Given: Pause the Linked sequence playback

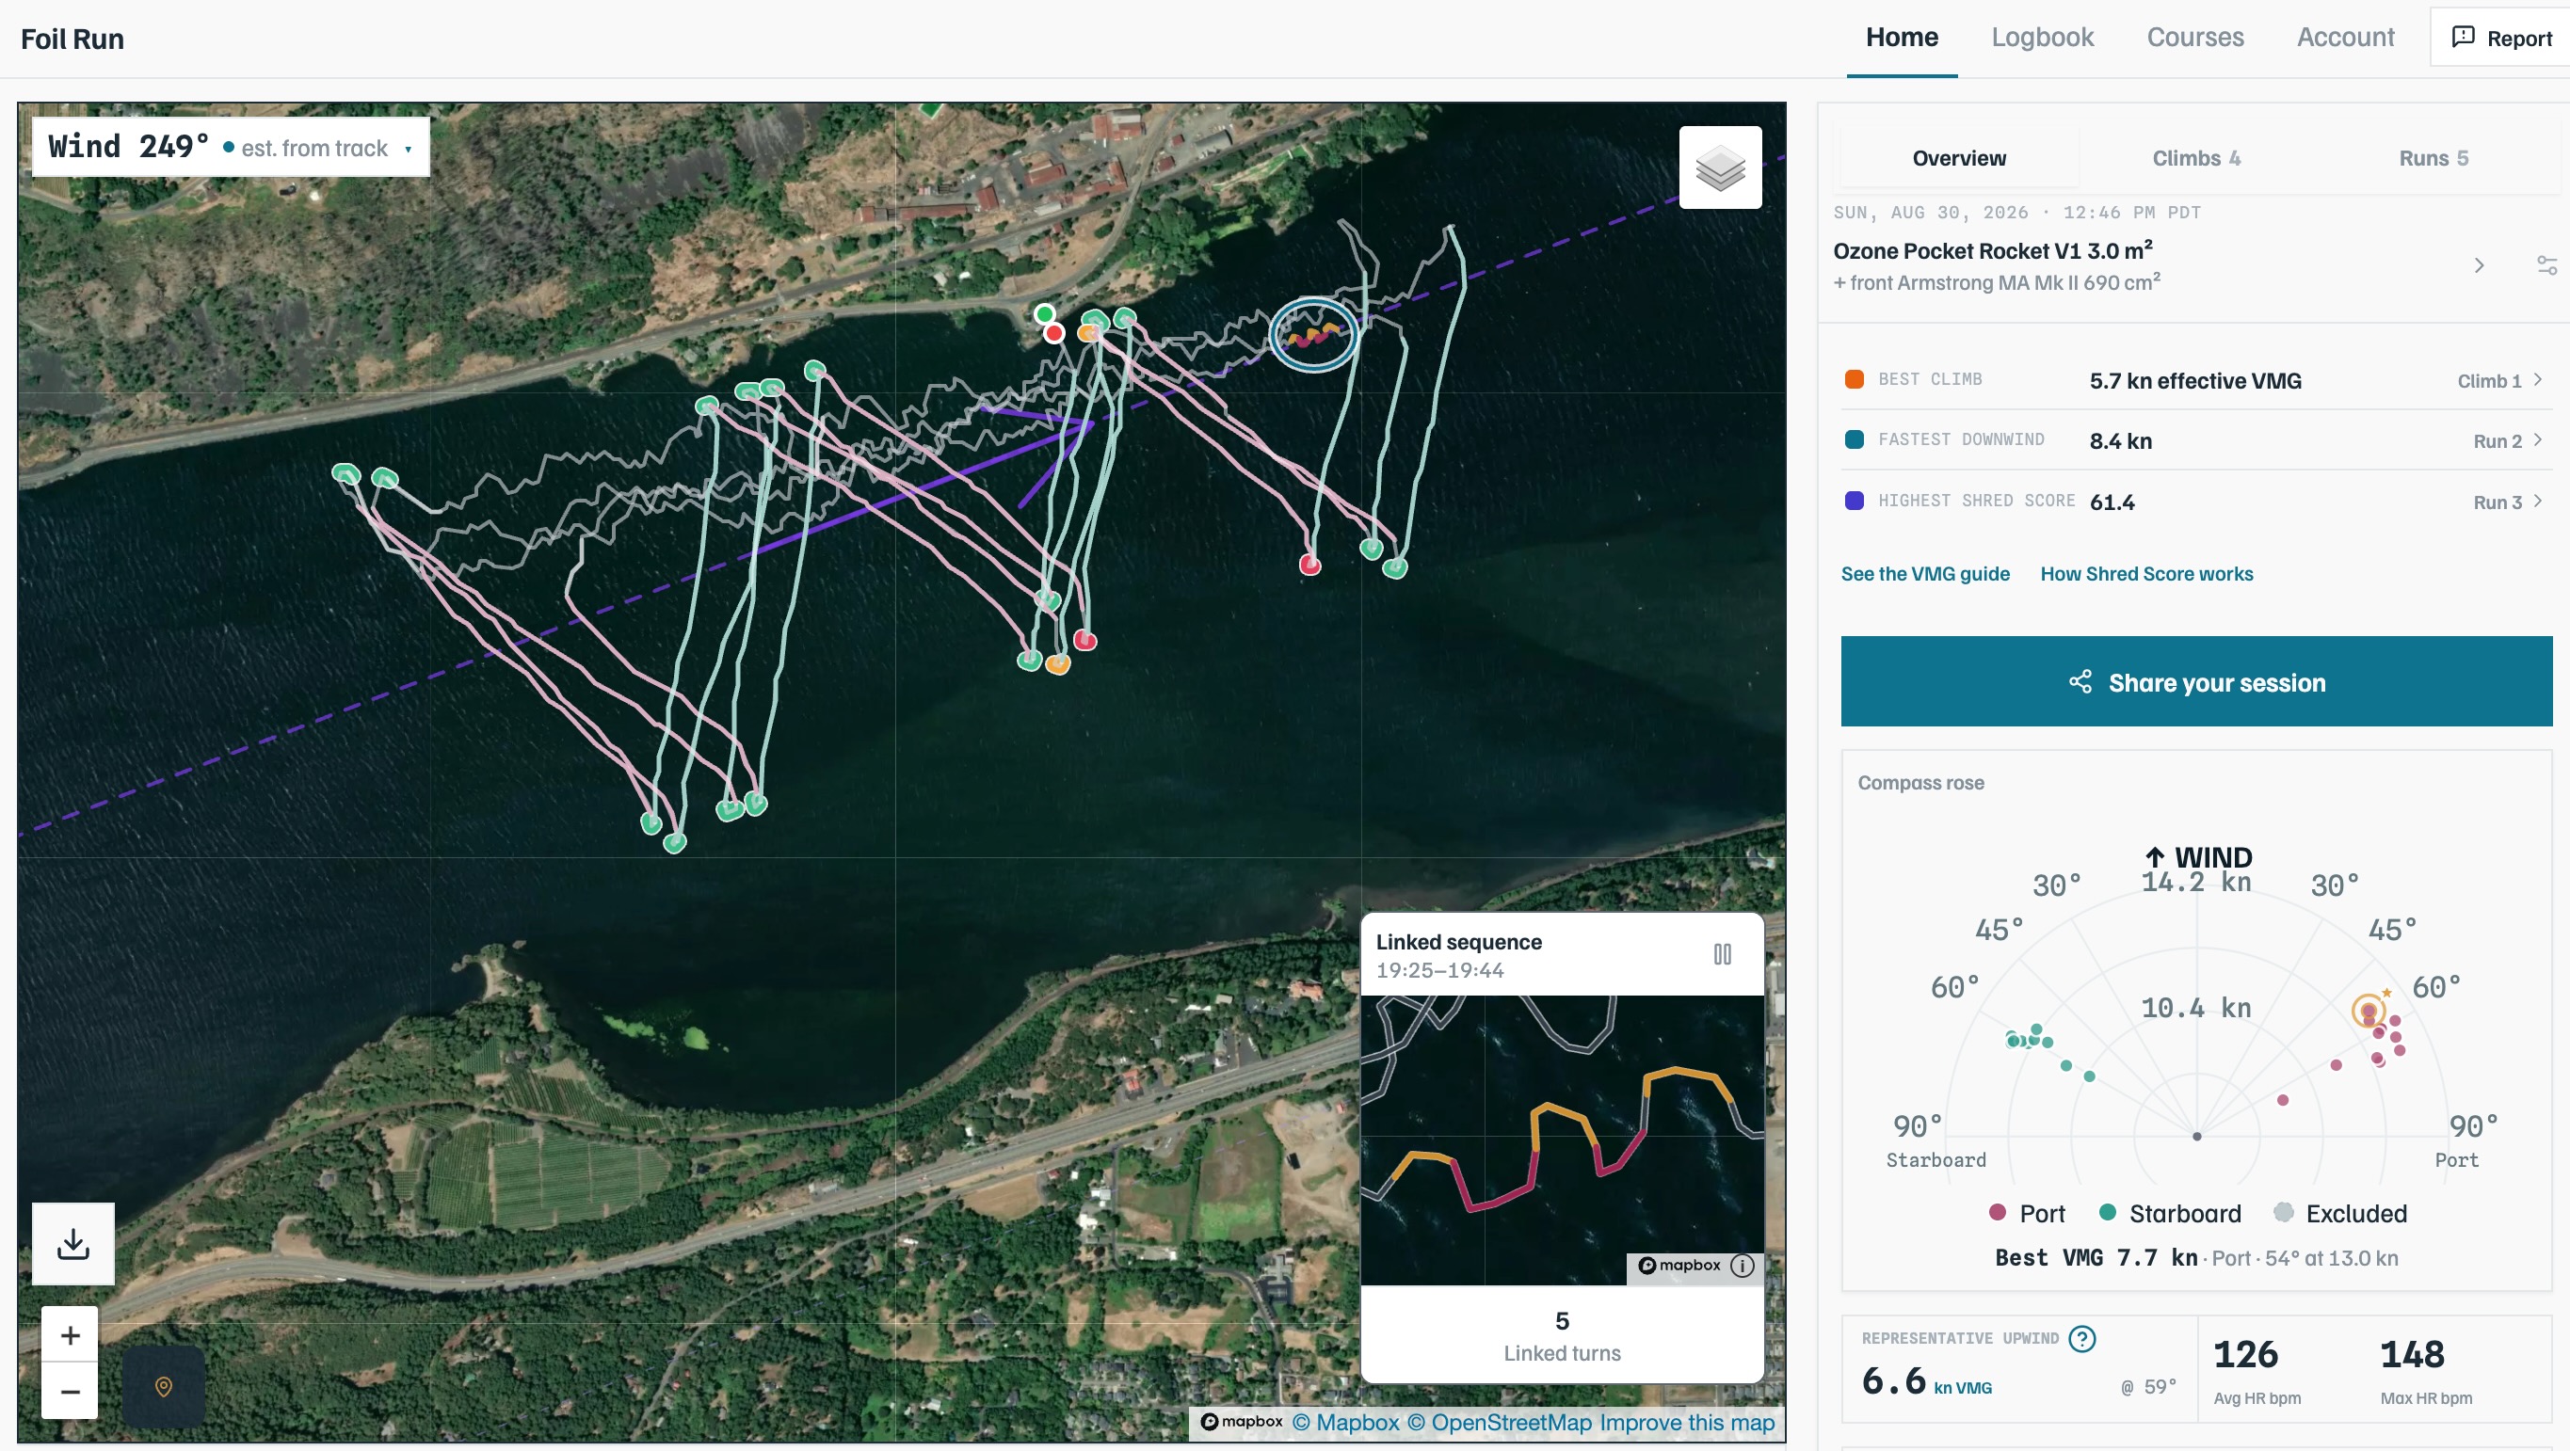Looking at the screenshot, I should pos(1722,954).
